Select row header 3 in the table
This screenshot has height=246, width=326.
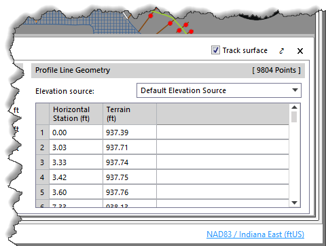pyautogui.click(x=42, y=162)
